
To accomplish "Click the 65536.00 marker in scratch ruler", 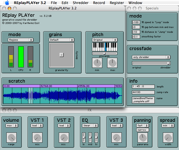I will (x=84, y=86).
